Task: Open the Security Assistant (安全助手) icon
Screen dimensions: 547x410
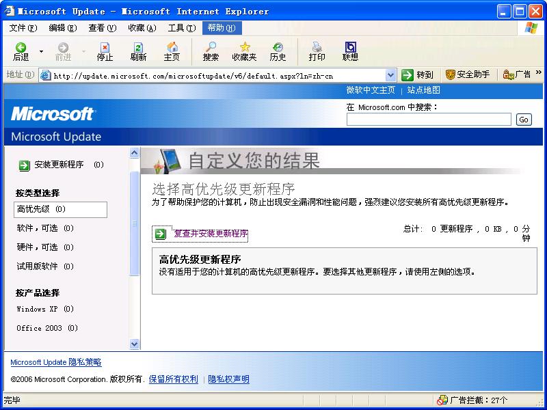Action: [451, 74]
